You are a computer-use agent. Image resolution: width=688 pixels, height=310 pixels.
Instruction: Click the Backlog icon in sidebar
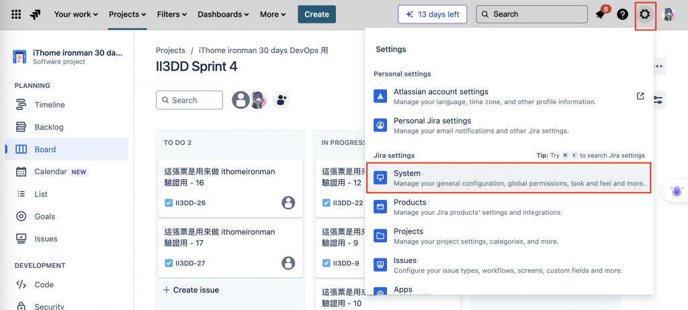21,127
